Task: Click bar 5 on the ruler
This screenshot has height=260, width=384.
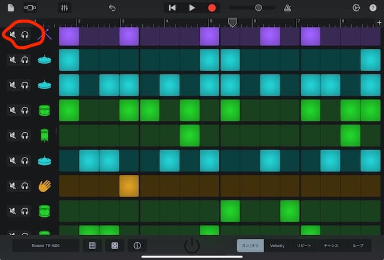Action: coord(211,21)
